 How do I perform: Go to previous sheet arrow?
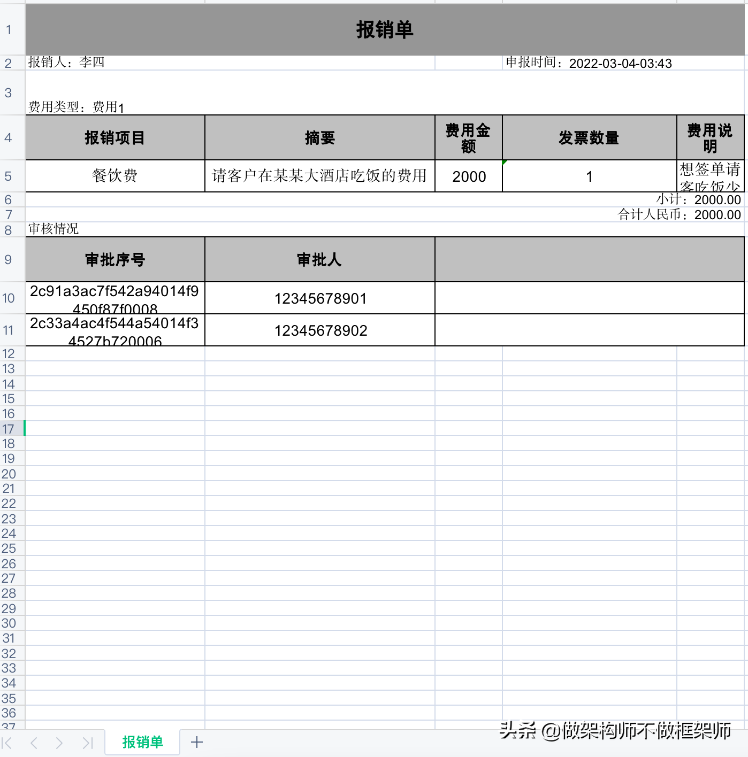tap(34, 743)
